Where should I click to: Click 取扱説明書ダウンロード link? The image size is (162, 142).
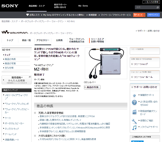point(148,113)
